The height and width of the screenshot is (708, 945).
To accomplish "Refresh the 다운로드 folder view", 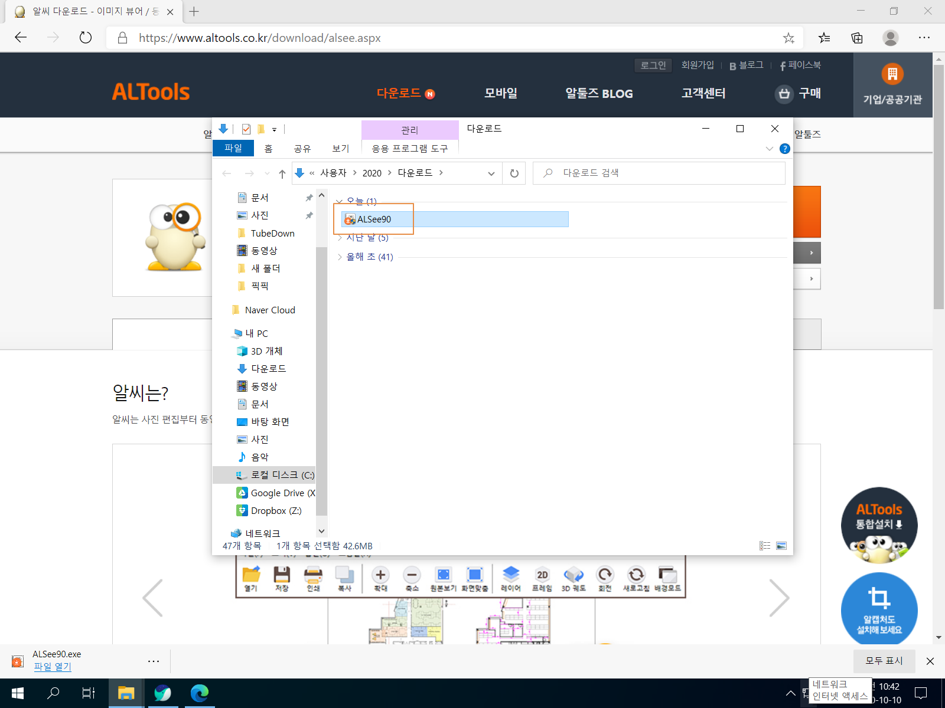I will coord(514,173).
